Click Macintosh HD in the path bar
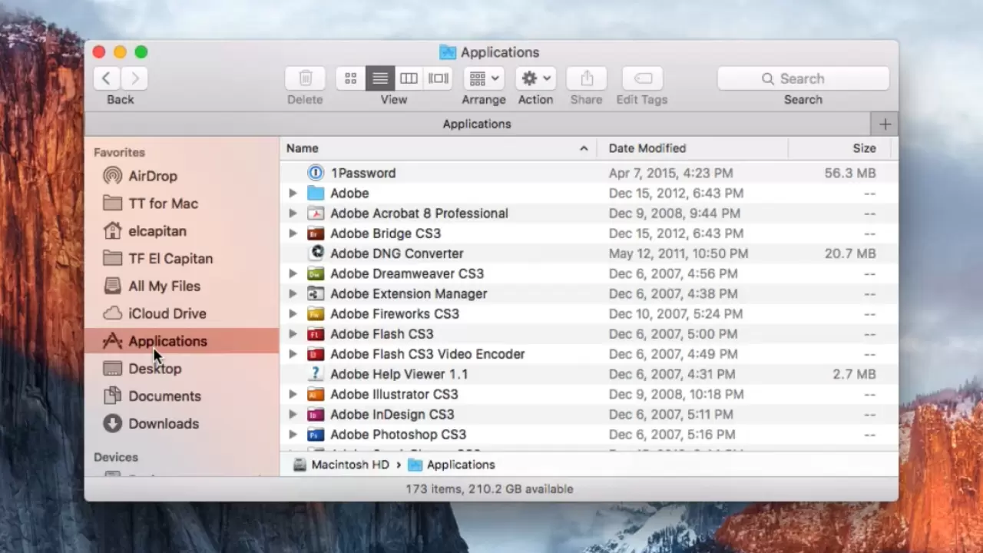The image size is (983, 553). click(x=342, y=465)
